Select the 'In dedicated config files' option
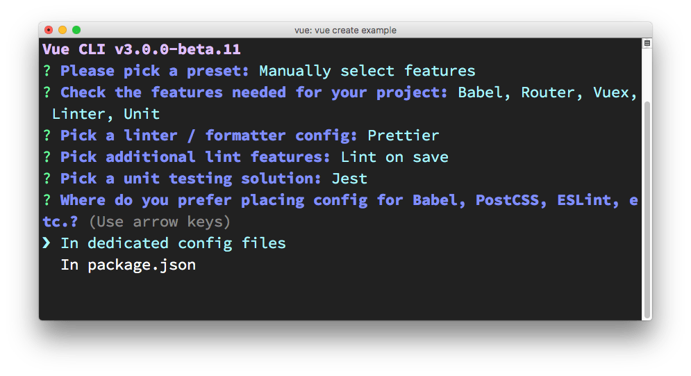The width and height of the screenshot is (691, 376). pos(173,243)
